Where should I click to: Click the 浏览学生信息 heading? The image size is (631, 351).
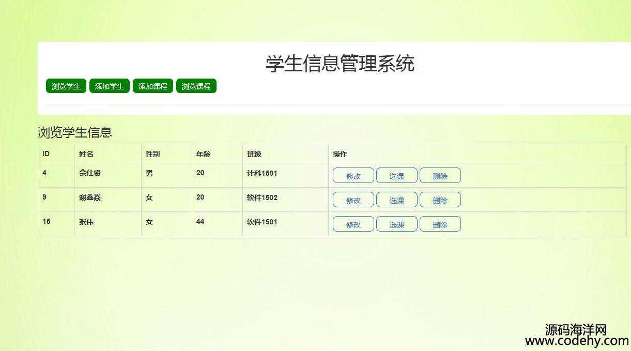75,133
